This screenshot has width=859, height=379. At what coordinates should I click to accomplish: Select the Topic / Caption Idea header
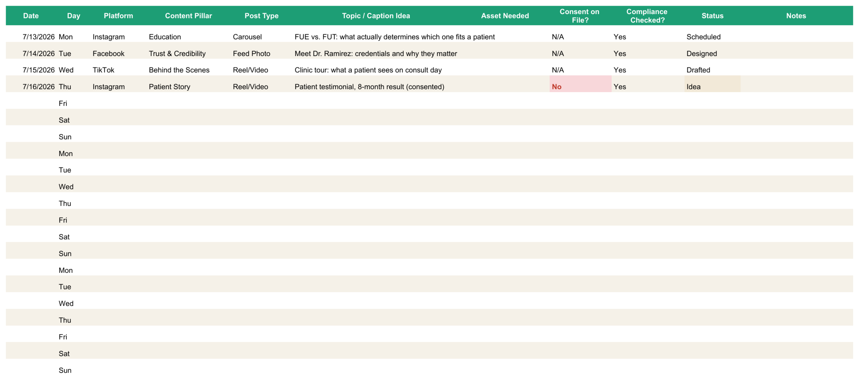[x=376, y=16]
